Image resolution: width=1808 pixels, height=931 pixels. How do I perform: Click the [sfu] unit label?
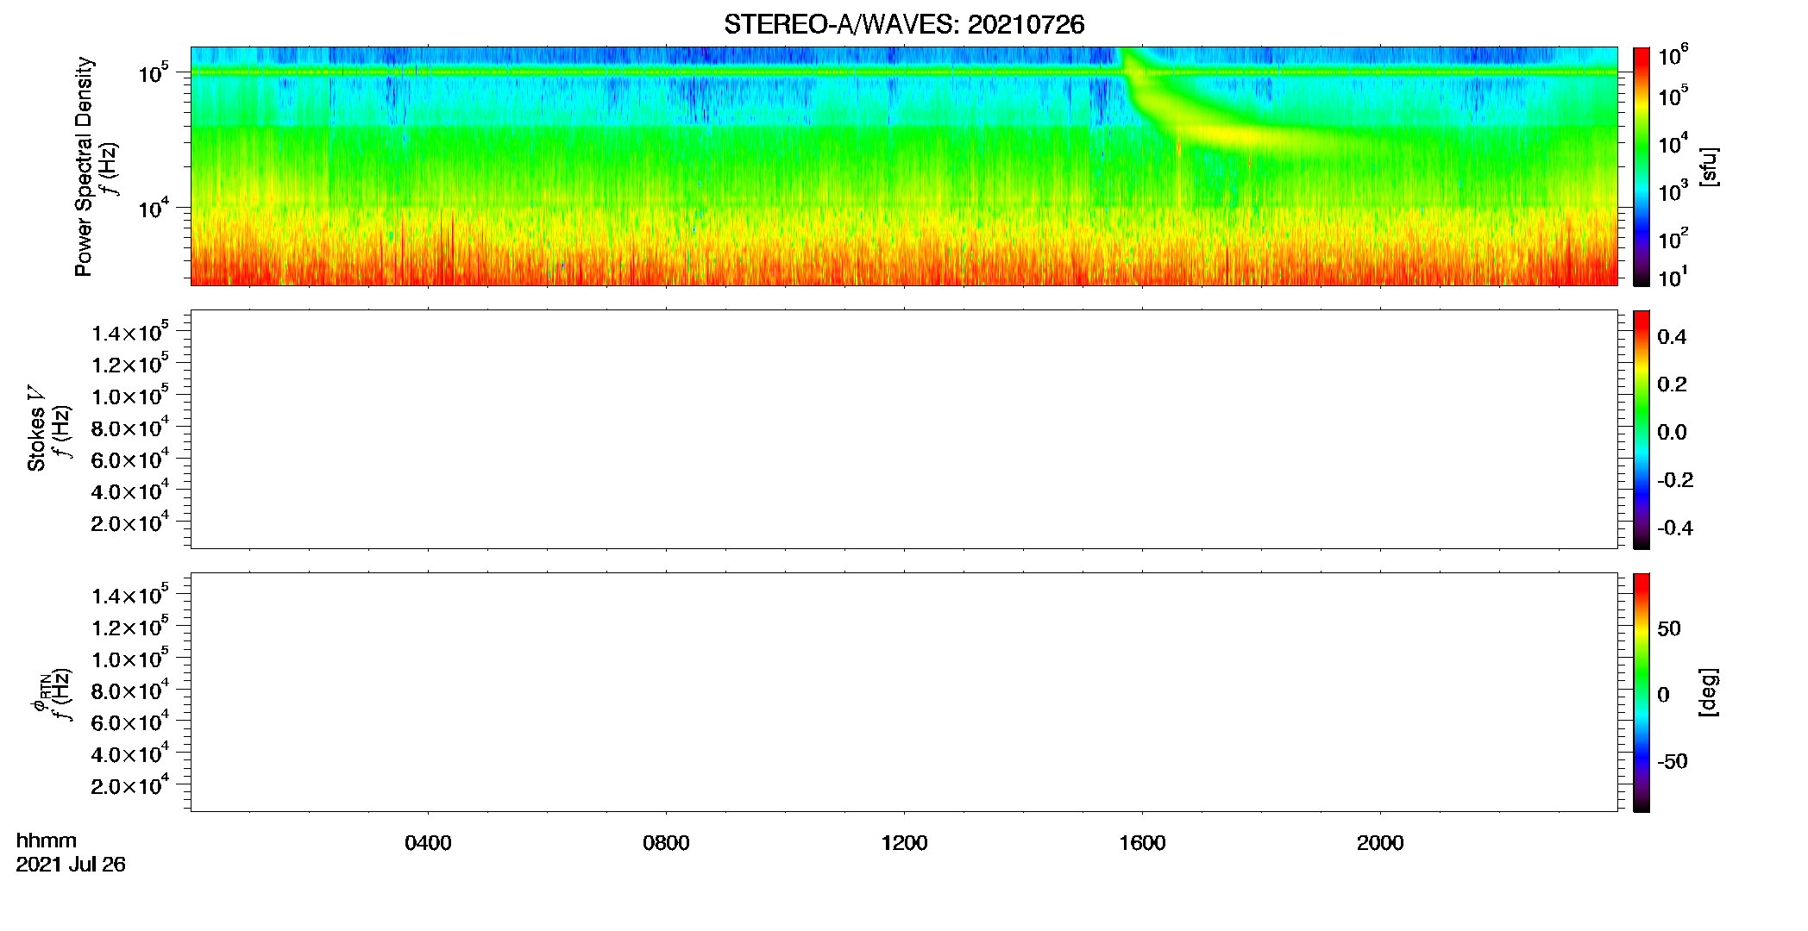click(1710, 166)
